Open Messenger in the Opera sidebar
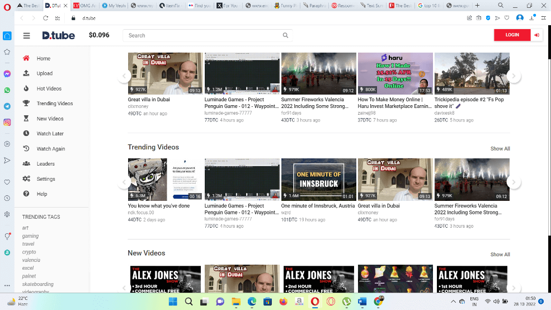The width and height of the screenshot is (551, 310). pyautogui.click(x=7, y=74)
